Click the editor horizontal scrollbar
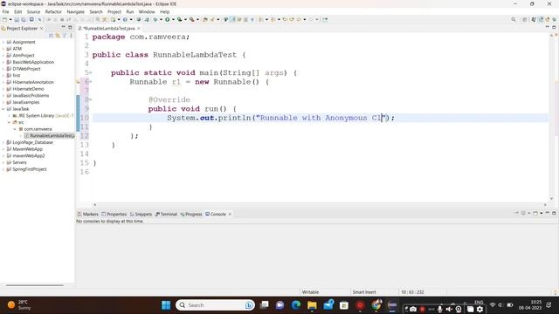Viewport: 559px width, 314px height. (x=320, y=205)
